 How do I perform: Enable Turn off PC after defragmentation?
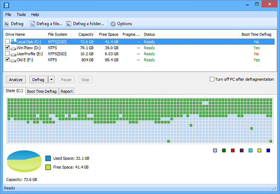point(212,79)
